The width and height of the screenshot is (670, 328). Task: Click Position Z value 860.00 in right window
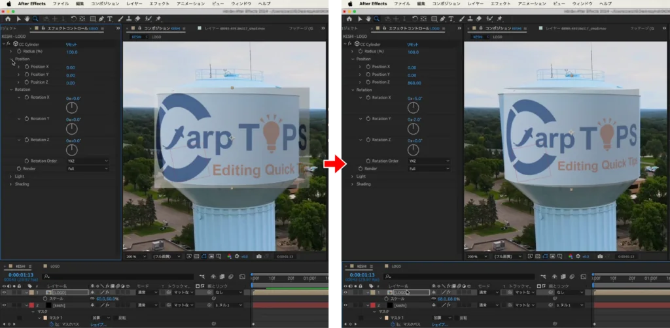point(415,82)
